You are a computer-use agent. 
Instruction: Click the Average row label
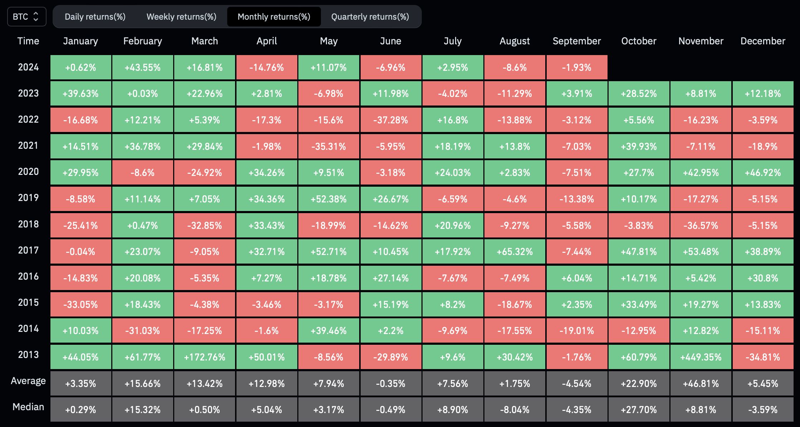pos(28,381)
